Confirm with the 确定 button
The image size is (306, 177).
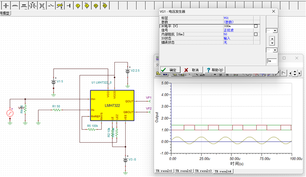[170, 70]
